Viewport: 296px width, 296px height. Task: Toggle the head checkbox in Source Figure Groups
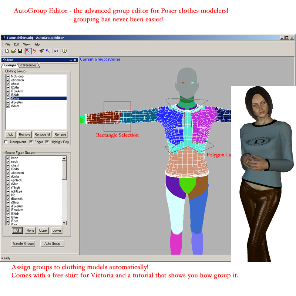click(x=8, y=158)
